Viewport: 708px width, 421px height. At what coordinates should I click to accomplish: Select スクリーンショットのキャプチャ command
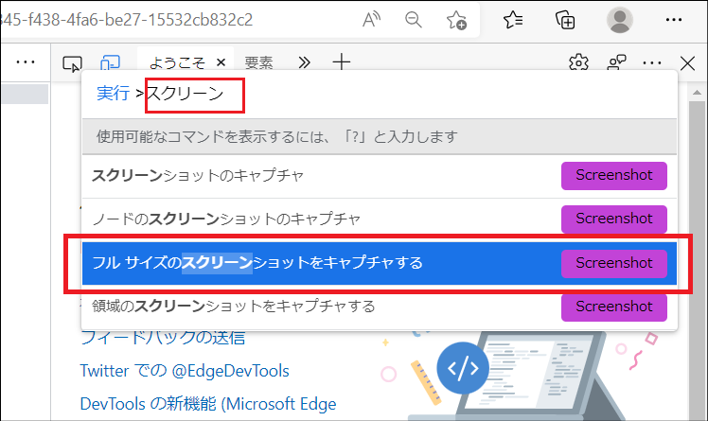click(x=380, y=176)
